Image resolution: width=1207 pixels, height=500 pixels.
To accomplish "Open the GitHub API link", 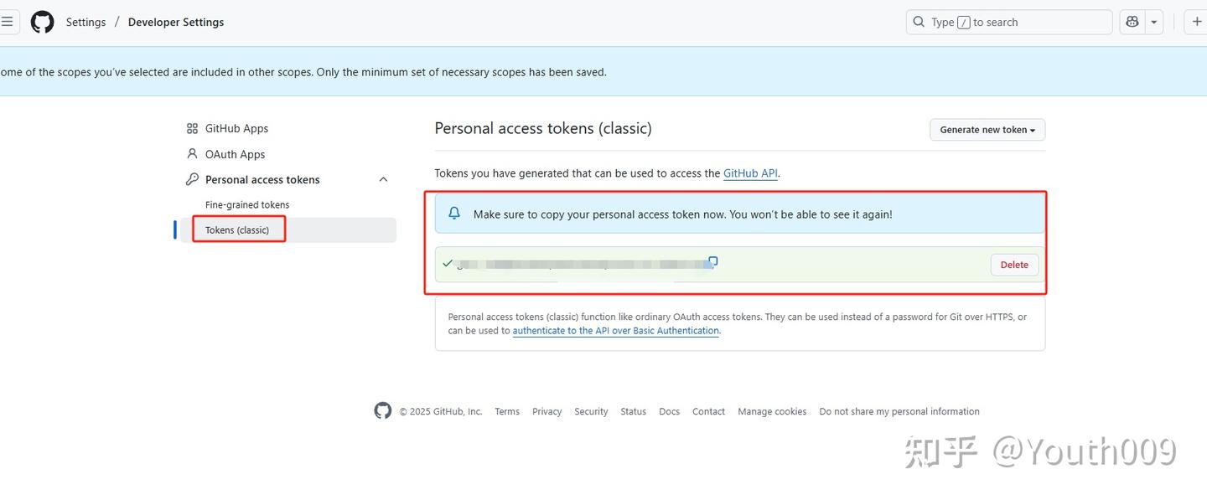I will 750,173.
